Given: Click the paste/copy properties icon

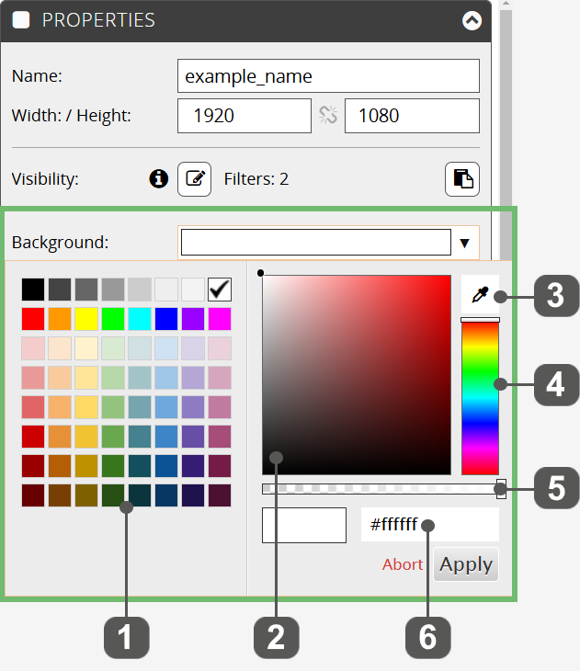Looking at the screenshot, I should pyautogui.click(x=462, y=179).
